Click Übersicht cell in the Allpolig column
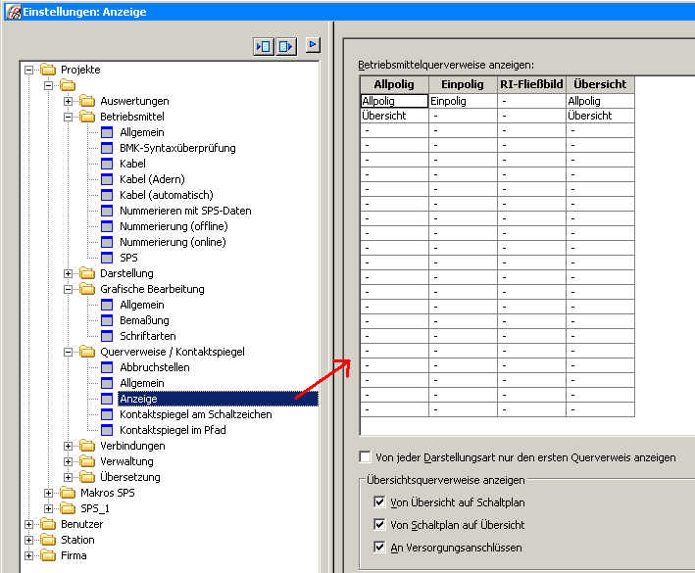695x573 pixels. pyautogui.click(x=394, y=116)
